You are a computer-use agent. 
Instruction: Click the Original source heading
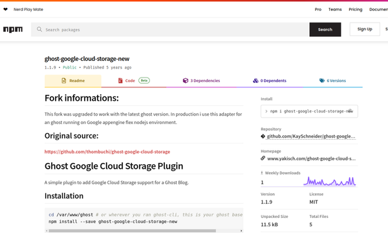pos(72,136)
